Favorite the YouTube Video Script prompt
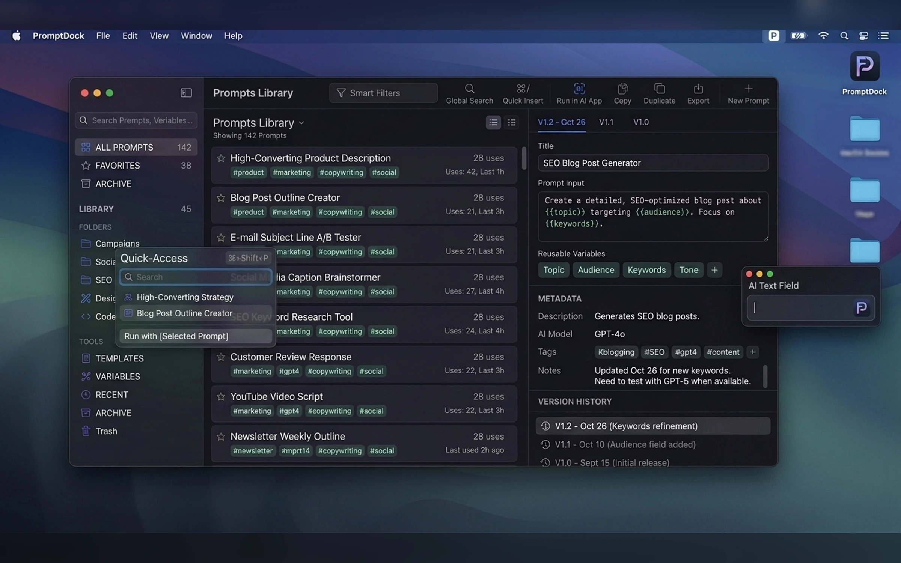 pos(221,396)
